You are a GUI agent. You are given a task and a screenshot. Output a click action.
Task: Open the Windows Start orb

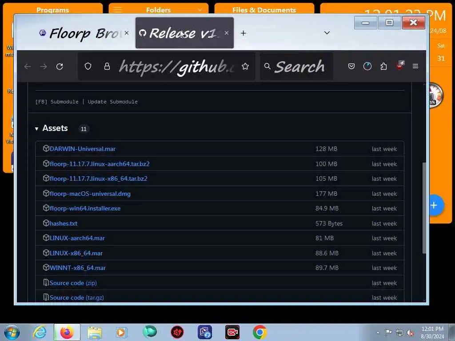click(12, 332)
